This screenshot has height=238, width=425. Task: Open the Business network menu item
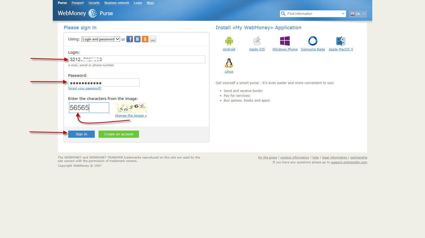[x=117, y=3]
